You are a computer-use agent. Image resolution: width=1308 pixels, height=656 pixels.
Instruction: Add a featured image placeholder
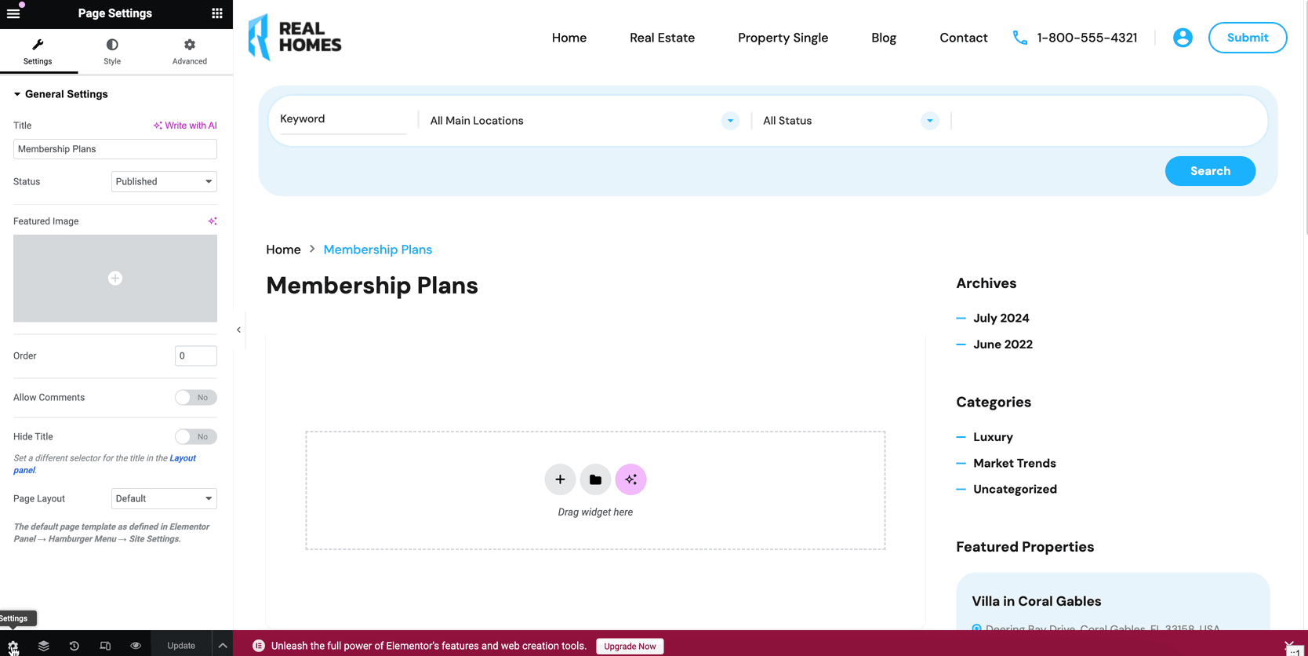coord(115,279)
